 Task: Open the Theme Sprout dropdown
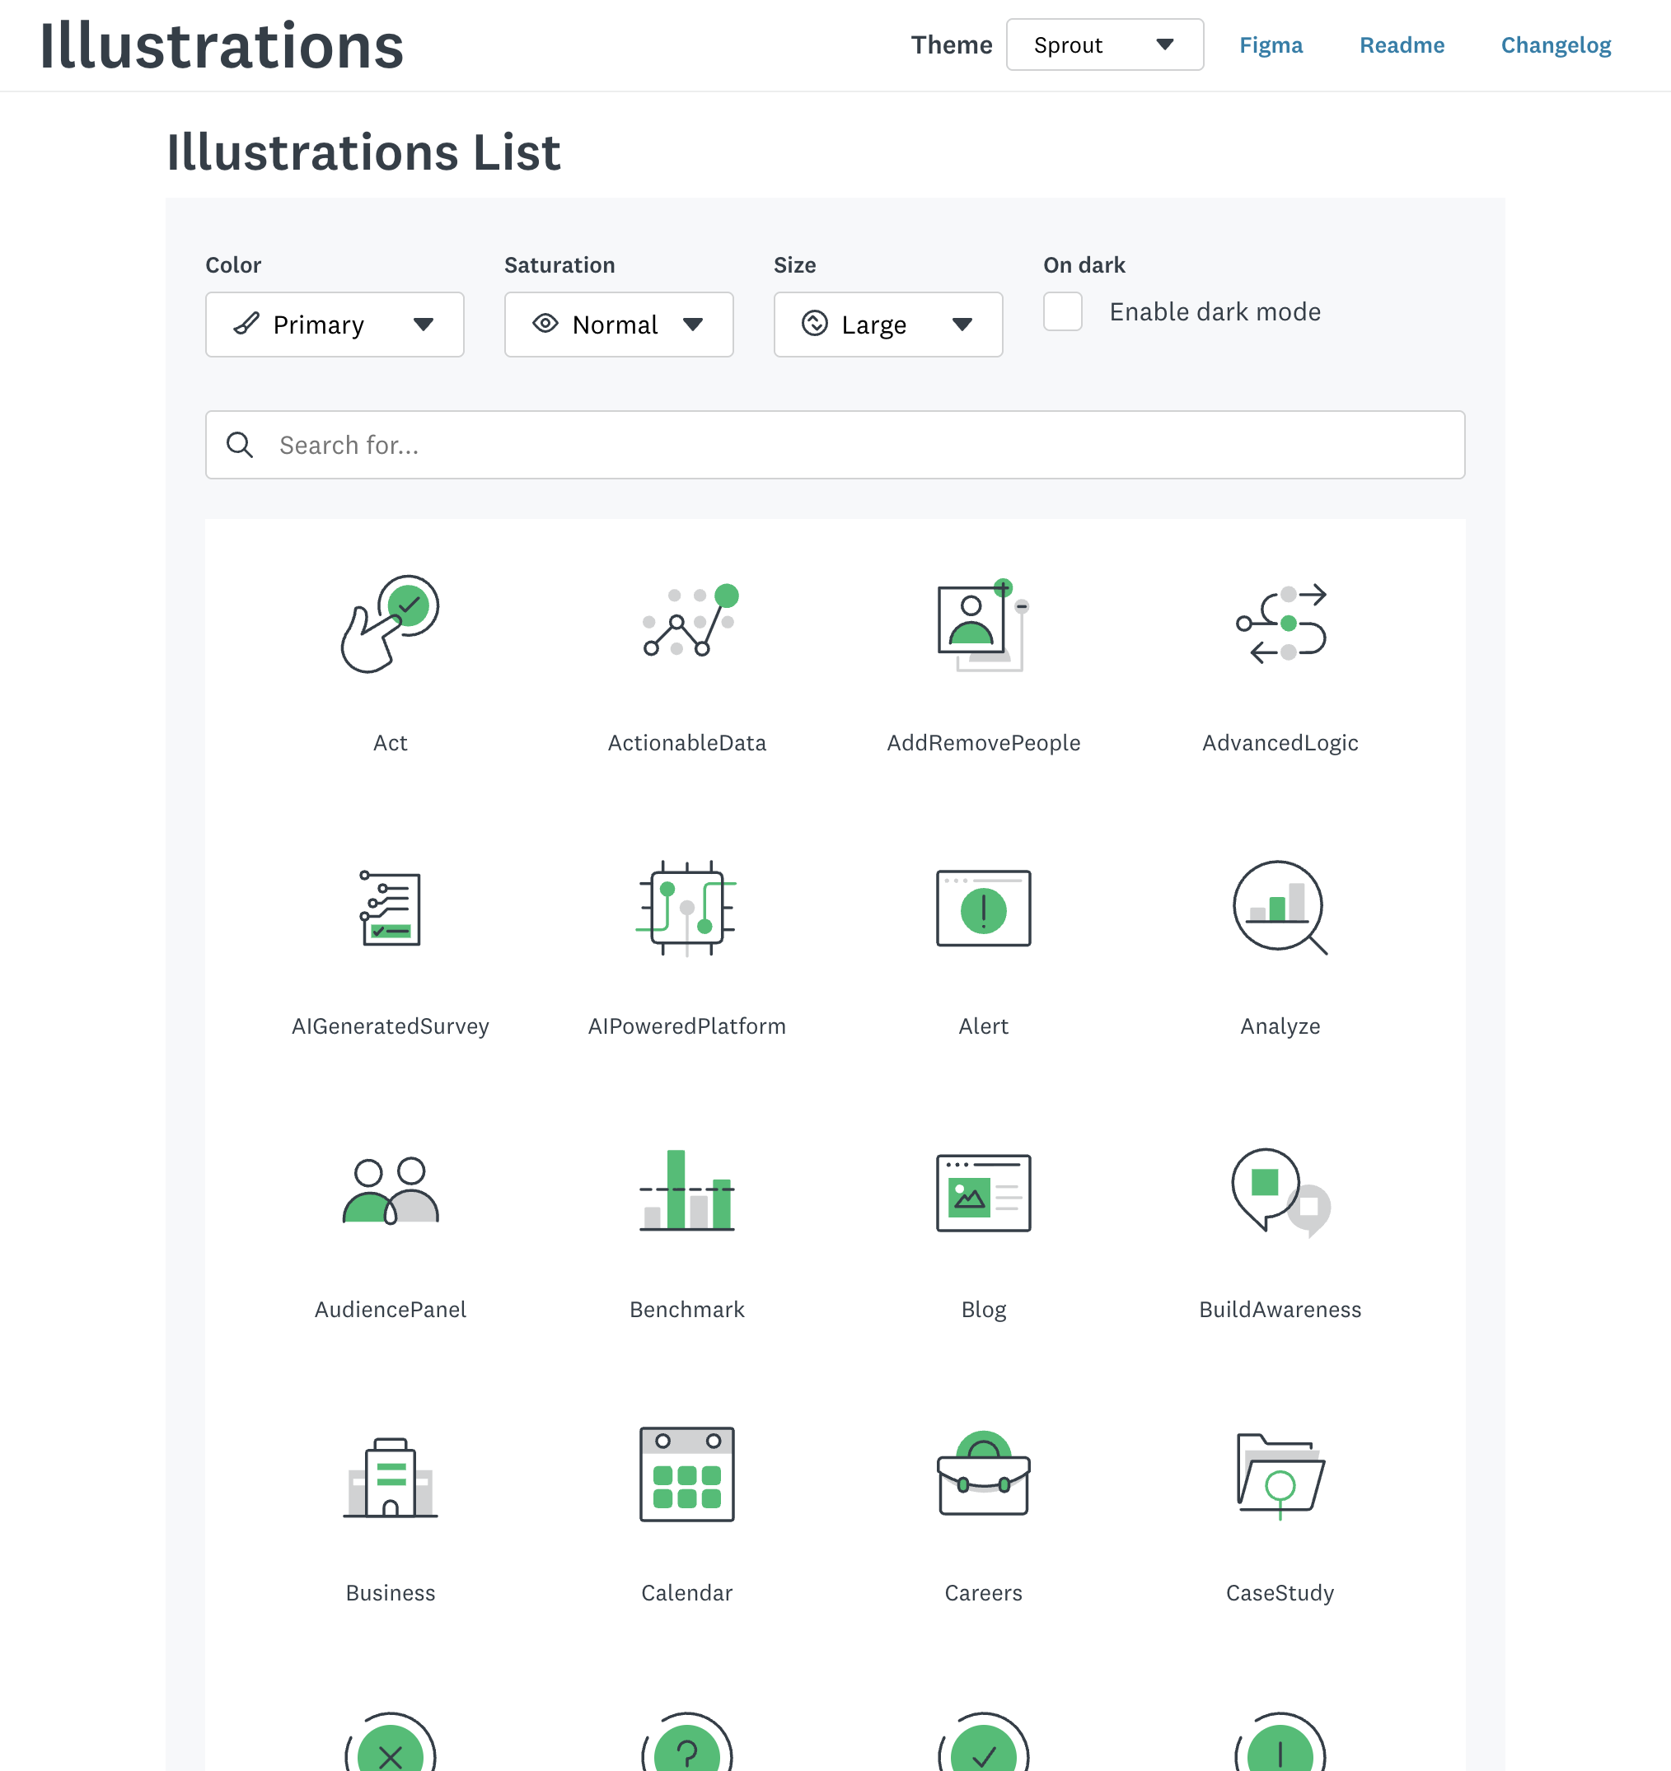(1104, 45)
